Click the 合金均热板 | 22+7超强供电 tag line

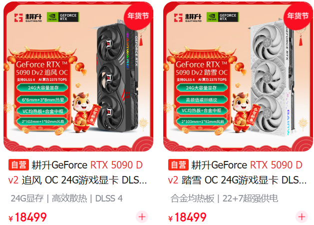click(x=224, y=198)
